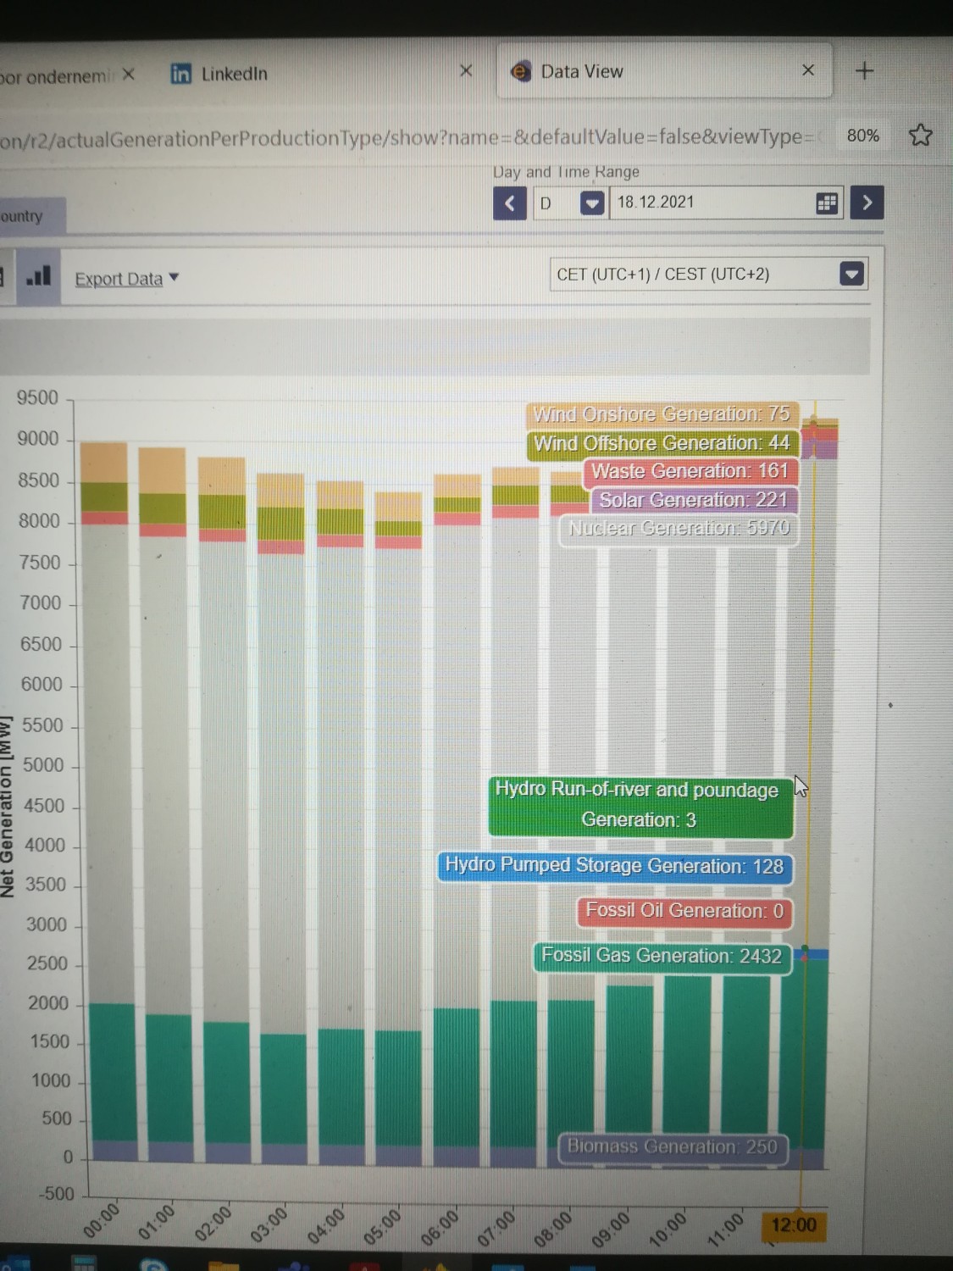953x1271 pixels.
Task: Switch to the LinkedIn browser tab
Action: (233, 75)
